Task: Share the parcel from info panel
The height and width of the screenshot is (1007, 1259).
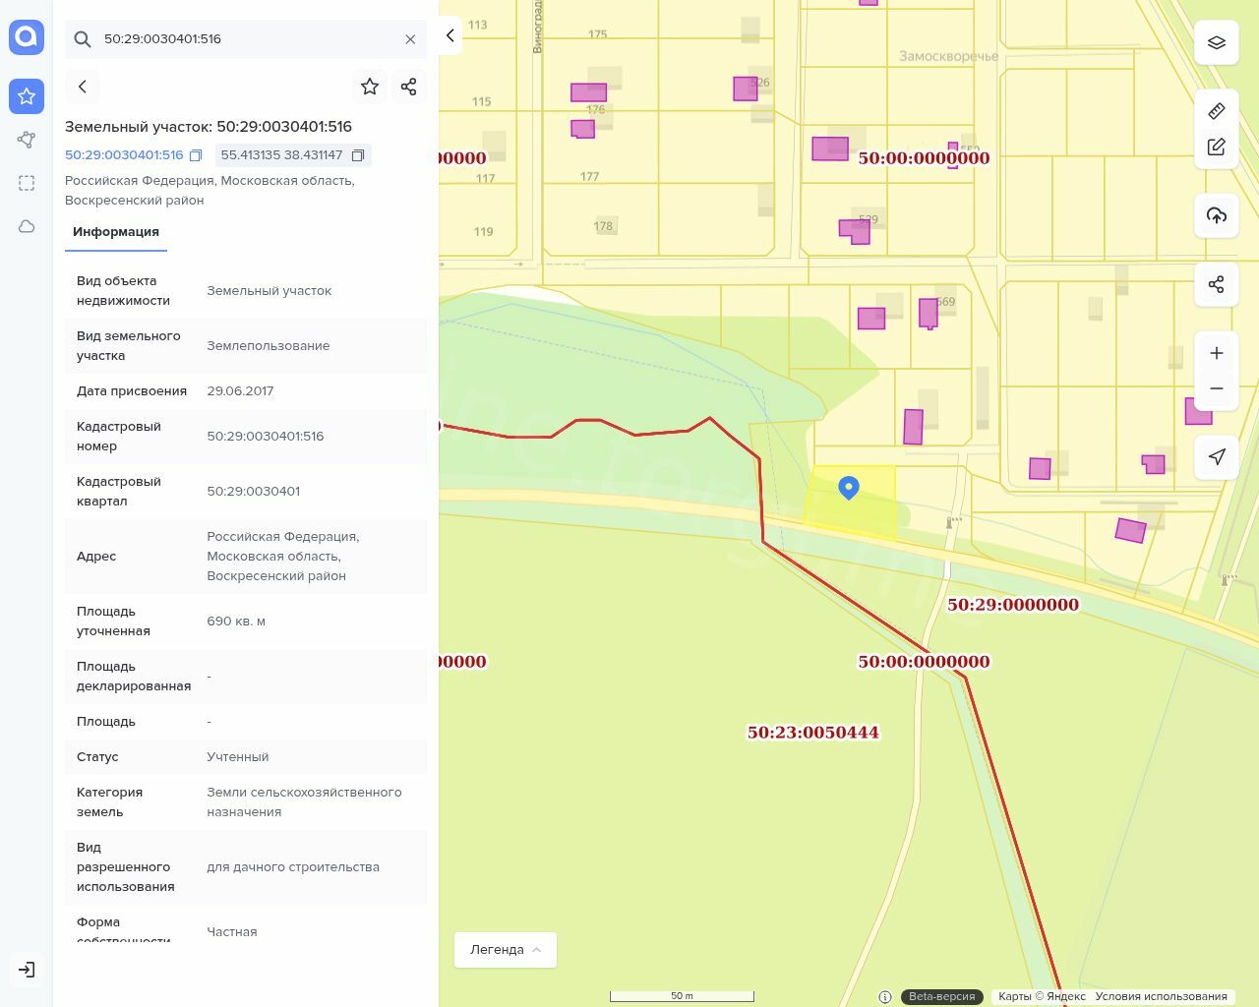Action: tap(408, 87)
